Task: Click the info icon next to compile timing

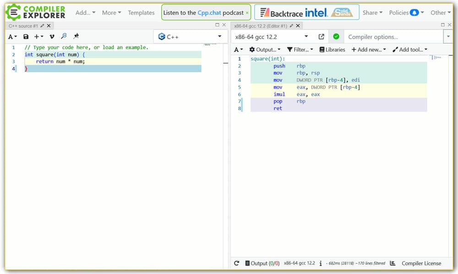Action: [322, 263]
